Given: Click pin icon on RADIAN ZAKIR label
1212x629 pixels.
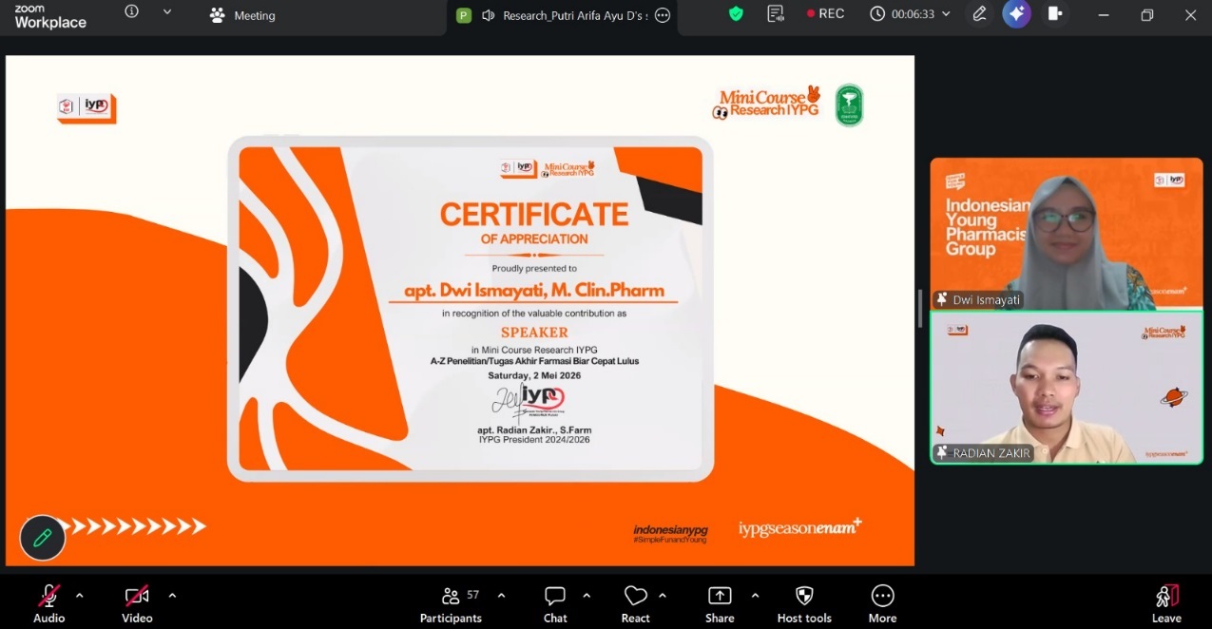Looking at the screenshot, I should click(x=942, y=453).
